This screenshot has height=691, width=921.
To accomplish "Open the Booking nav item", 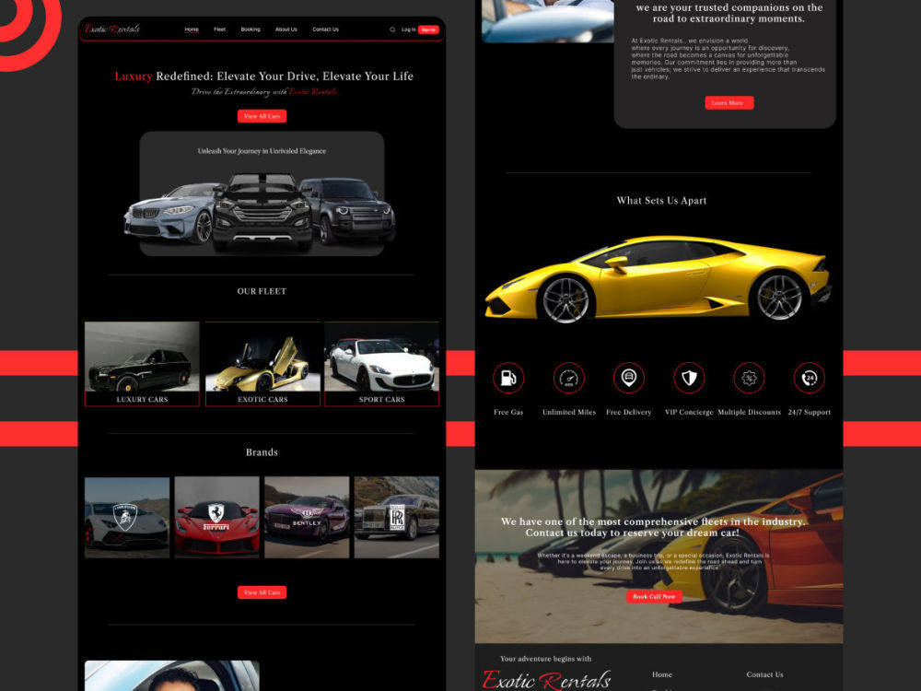I will coord(251,29).
